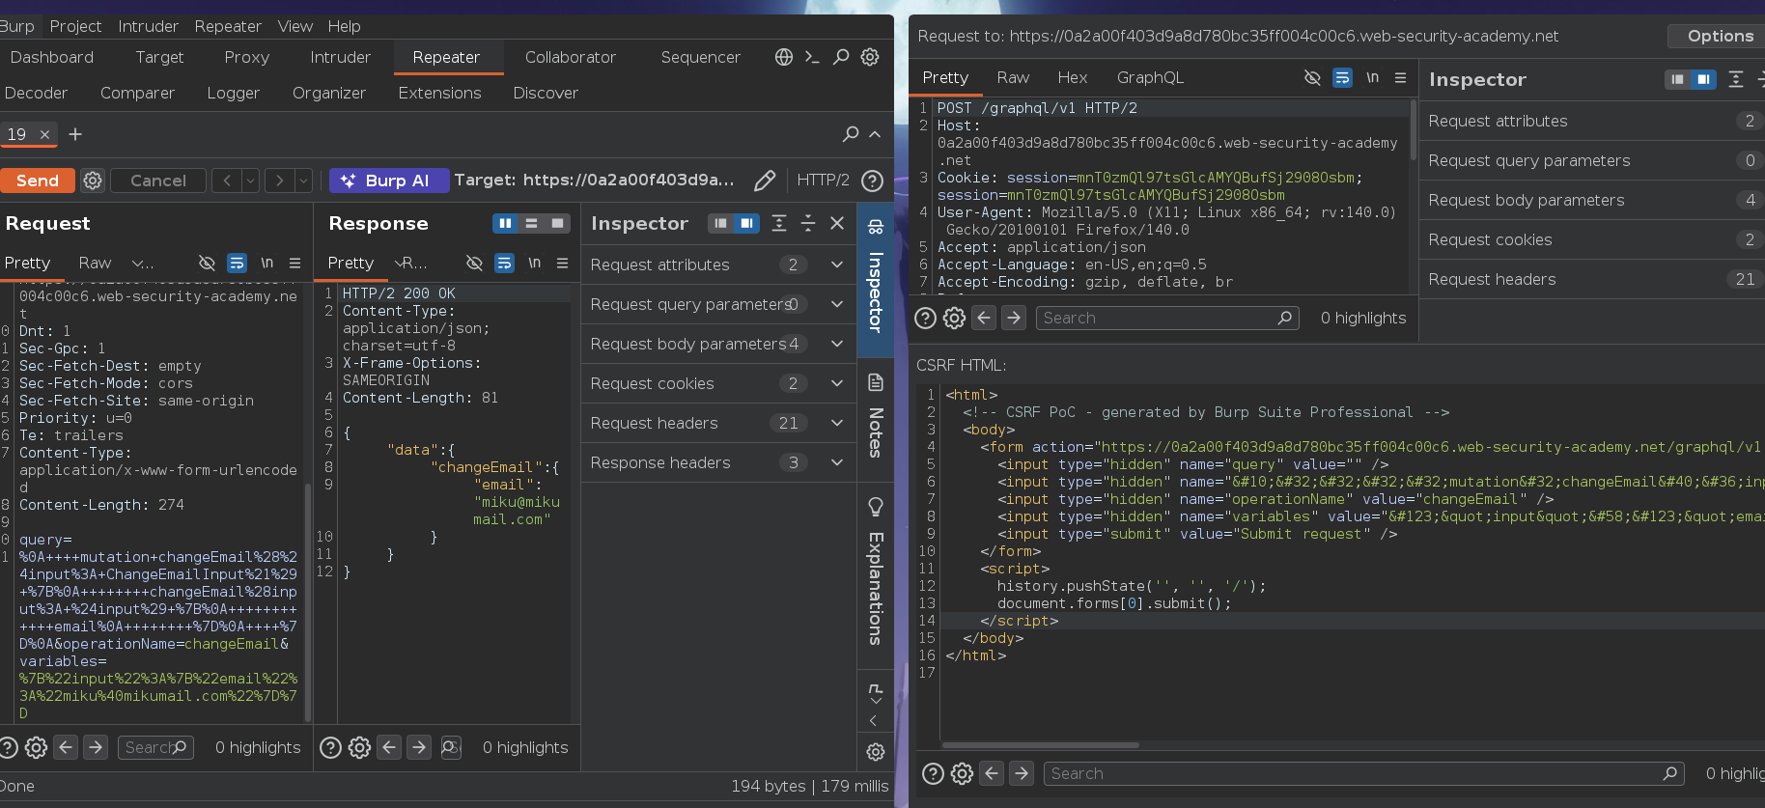Open Request panel help icon at bottom
This screenshot has height=808, width=1765.
(9, 747)
